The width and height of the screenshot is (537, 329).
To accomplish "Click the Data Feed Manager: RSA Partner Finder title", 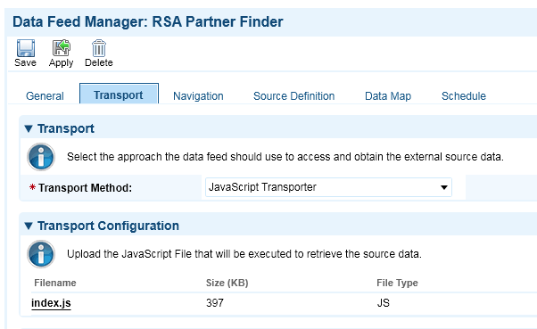I will coord(148,21).
